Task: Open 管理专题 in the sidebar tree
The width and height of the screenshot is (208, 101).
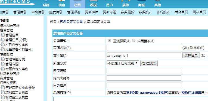Action: [x=12, y=64]
